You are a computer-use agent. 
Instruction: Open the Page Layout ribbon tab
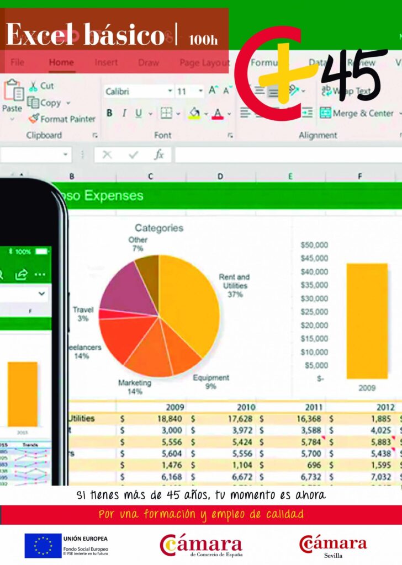coord(204,63)
